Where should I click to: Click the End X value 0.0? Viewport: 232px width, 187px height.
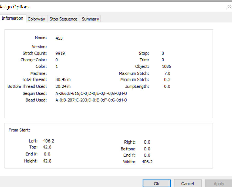pos(47,154)
